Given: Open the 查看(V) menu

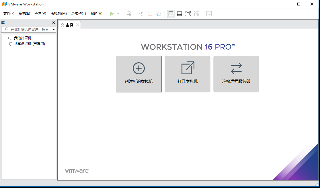Looking at the screenshot, I should pyautogui.click(x=40, y=13).
